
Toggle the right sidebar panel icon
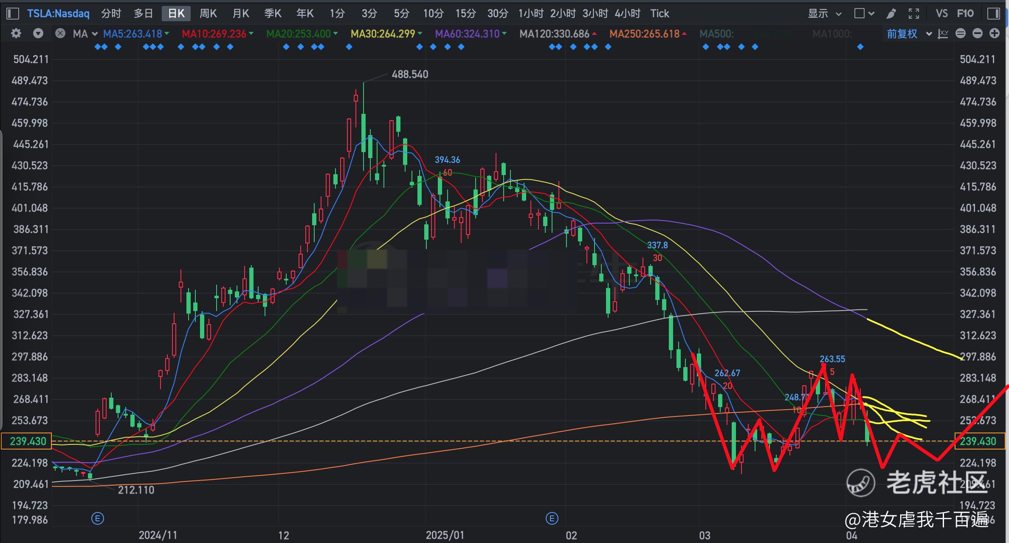tap(994, 14)
